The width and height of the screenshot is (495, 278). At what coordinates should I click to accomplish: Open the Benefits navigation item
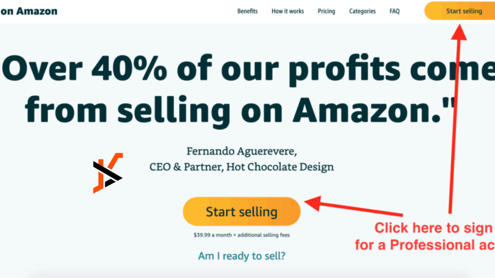click(247, 11)
